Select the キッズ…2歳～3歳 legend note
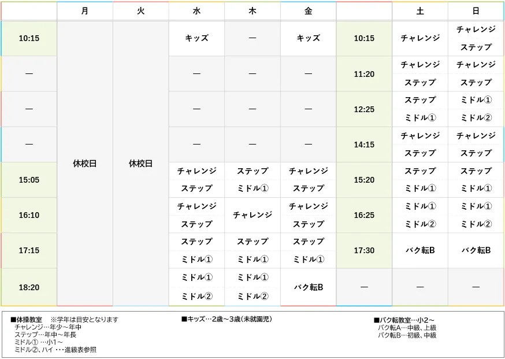The image size is (505, 359). (225, 319)
